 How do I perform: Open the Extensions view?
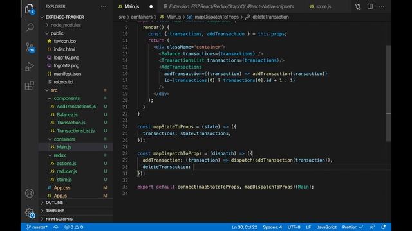(x=30, y=85)
